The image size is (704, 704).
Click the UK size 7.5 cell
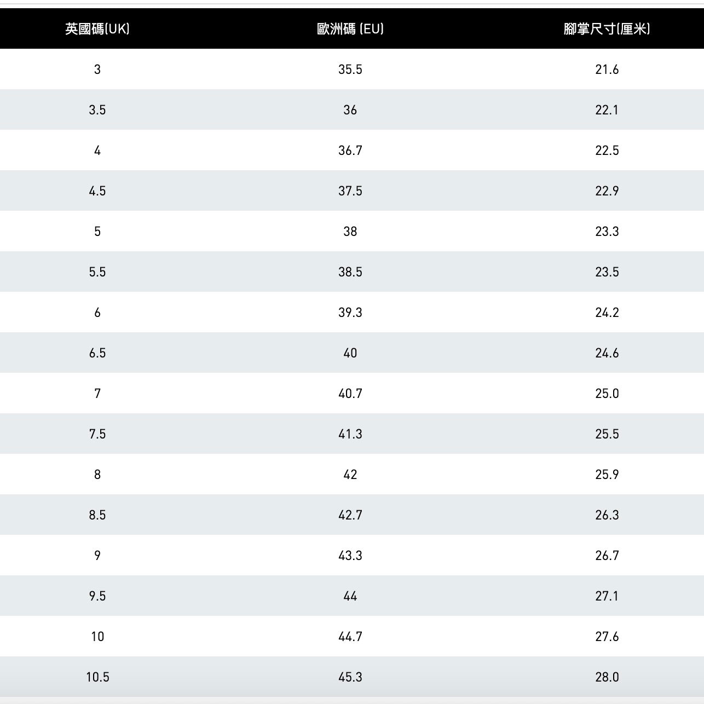[x=97, y=434]
